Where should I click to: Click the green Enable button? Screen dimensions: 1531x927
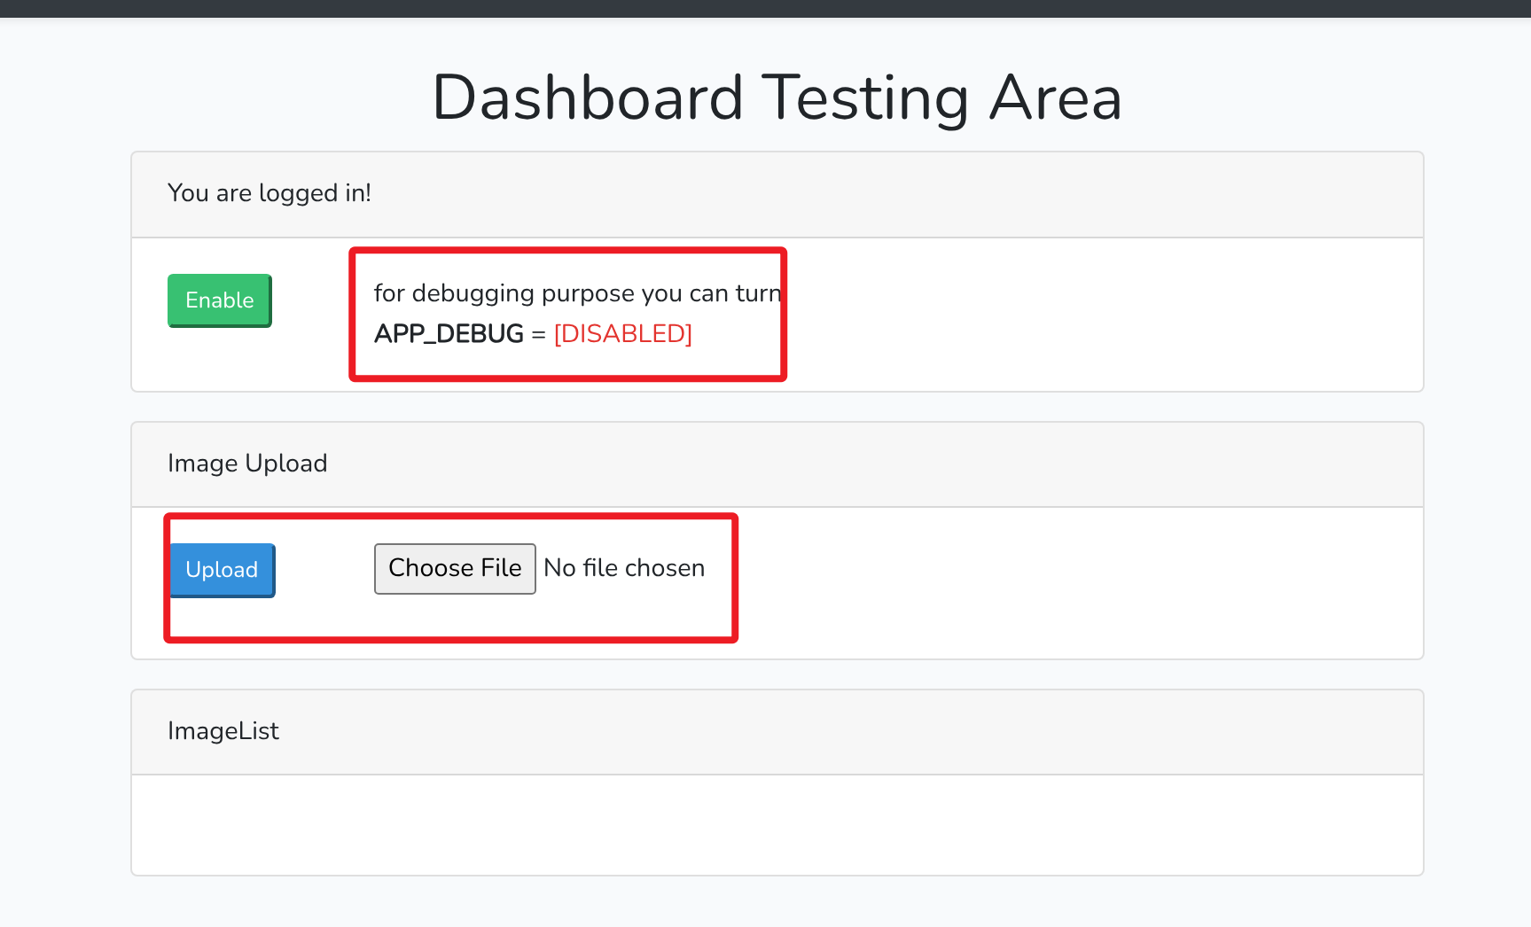coord(219,300)
